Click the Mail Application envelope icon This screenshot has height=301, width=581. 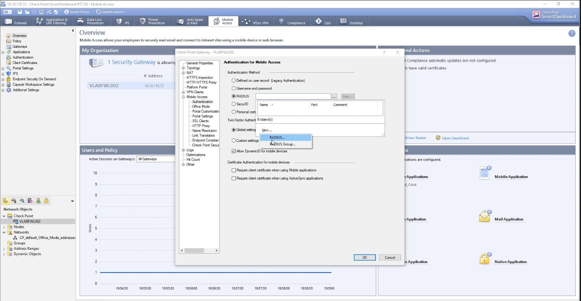pyautogui.click(x=484, y=217)
